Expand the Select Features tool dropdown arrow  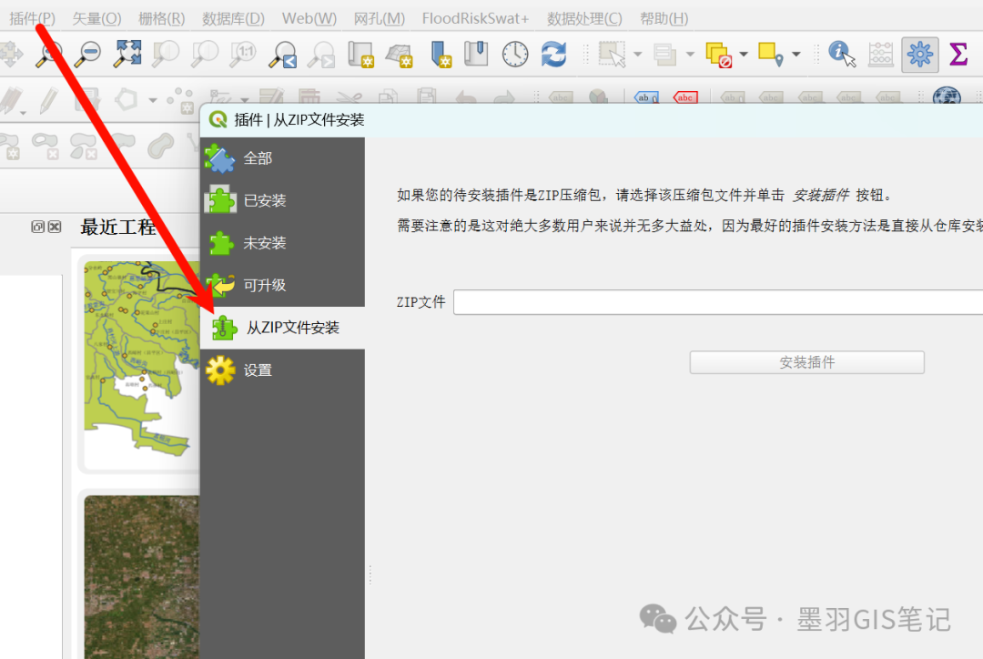click(637, 55)
